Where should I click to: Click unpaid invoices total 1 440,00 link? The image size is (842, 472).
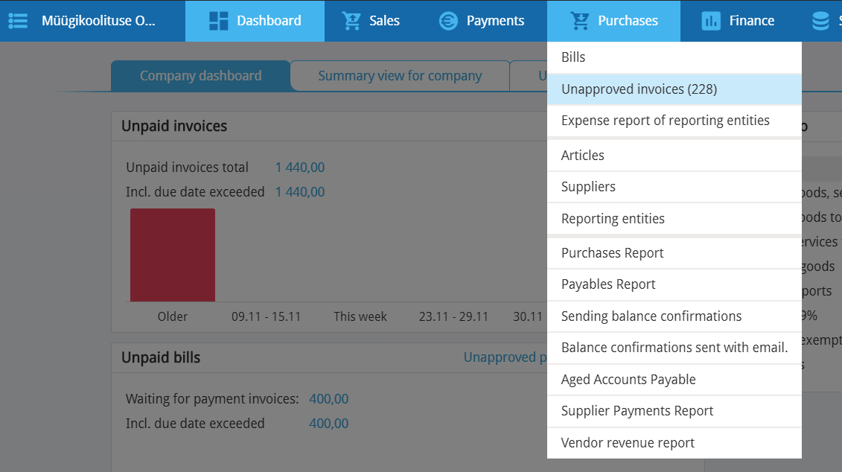[x=299, y=168]
